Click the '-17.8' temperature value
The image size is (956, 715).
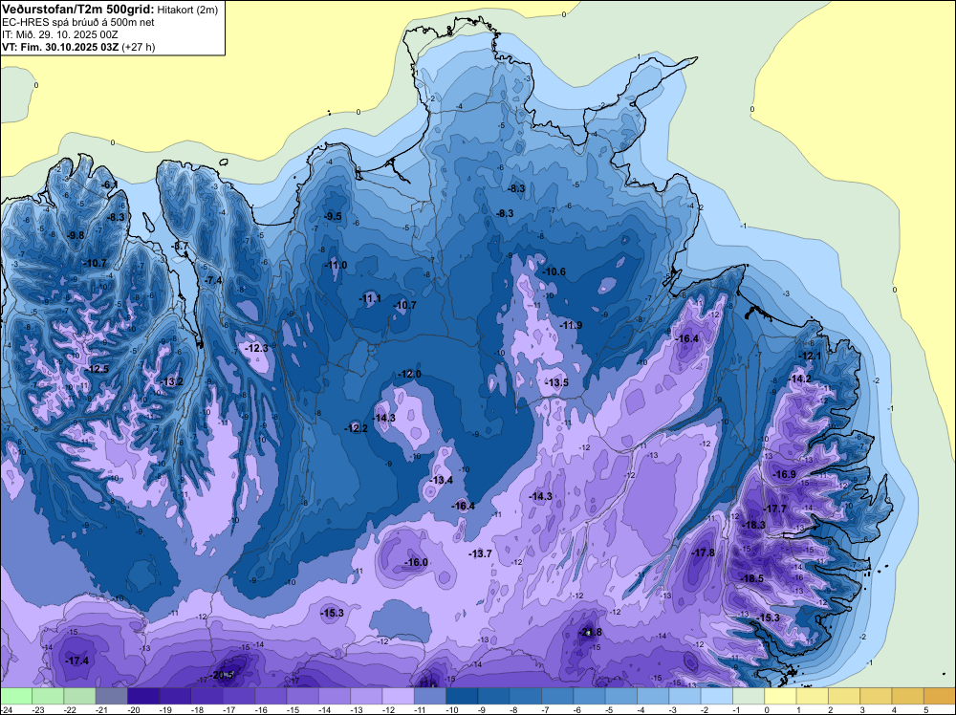704,552
